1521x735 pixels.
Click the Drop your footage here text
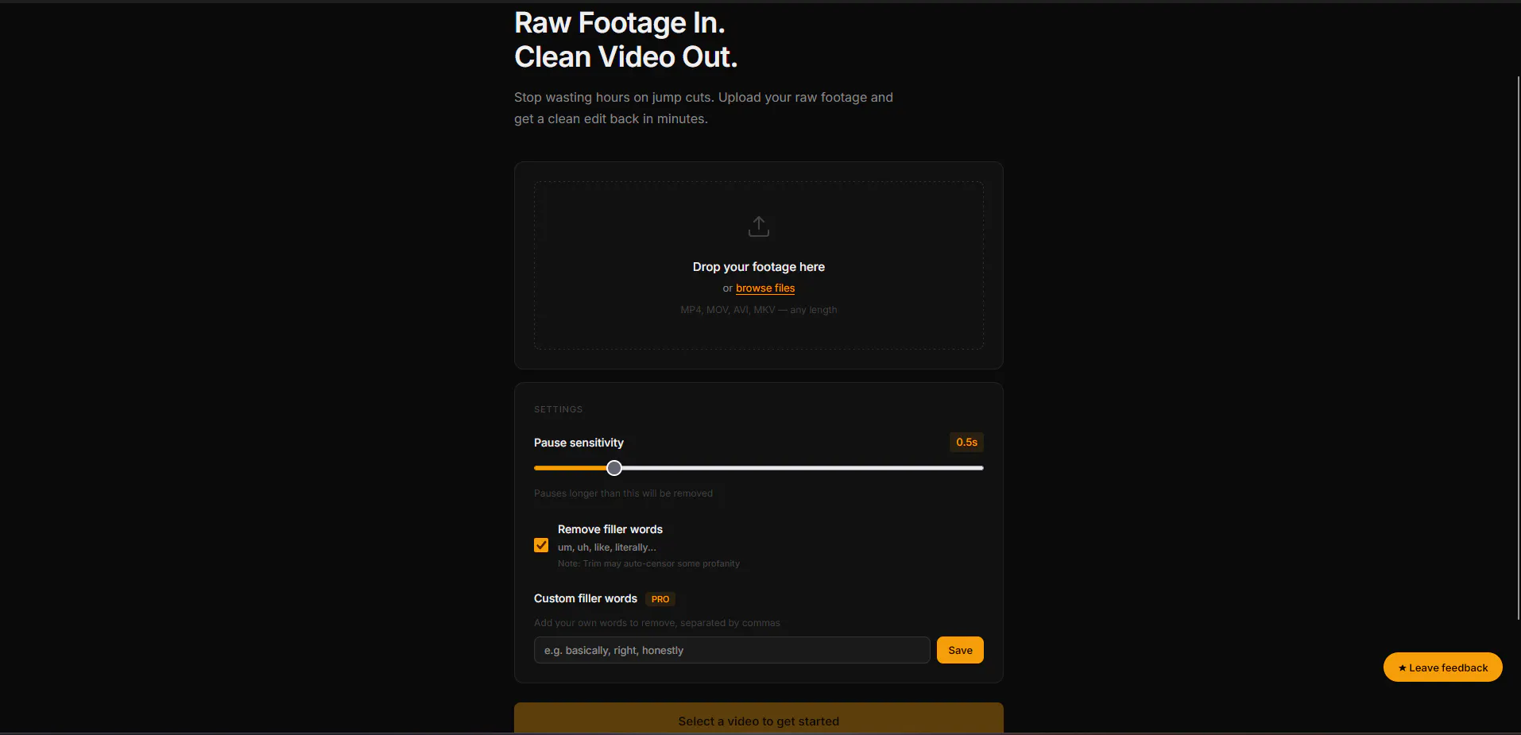click(759, 267)
